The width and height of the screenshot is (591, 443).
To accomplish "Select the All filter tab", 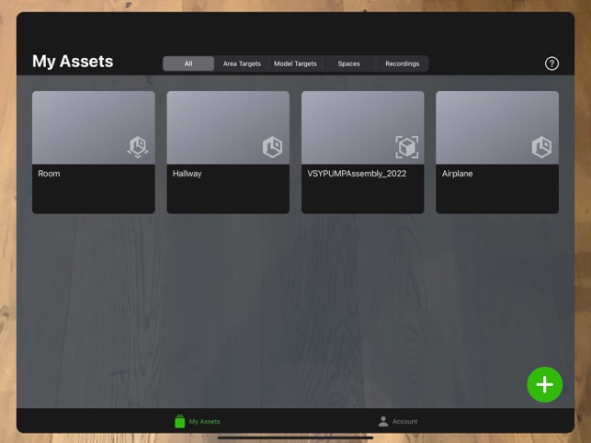I will 188,63.
